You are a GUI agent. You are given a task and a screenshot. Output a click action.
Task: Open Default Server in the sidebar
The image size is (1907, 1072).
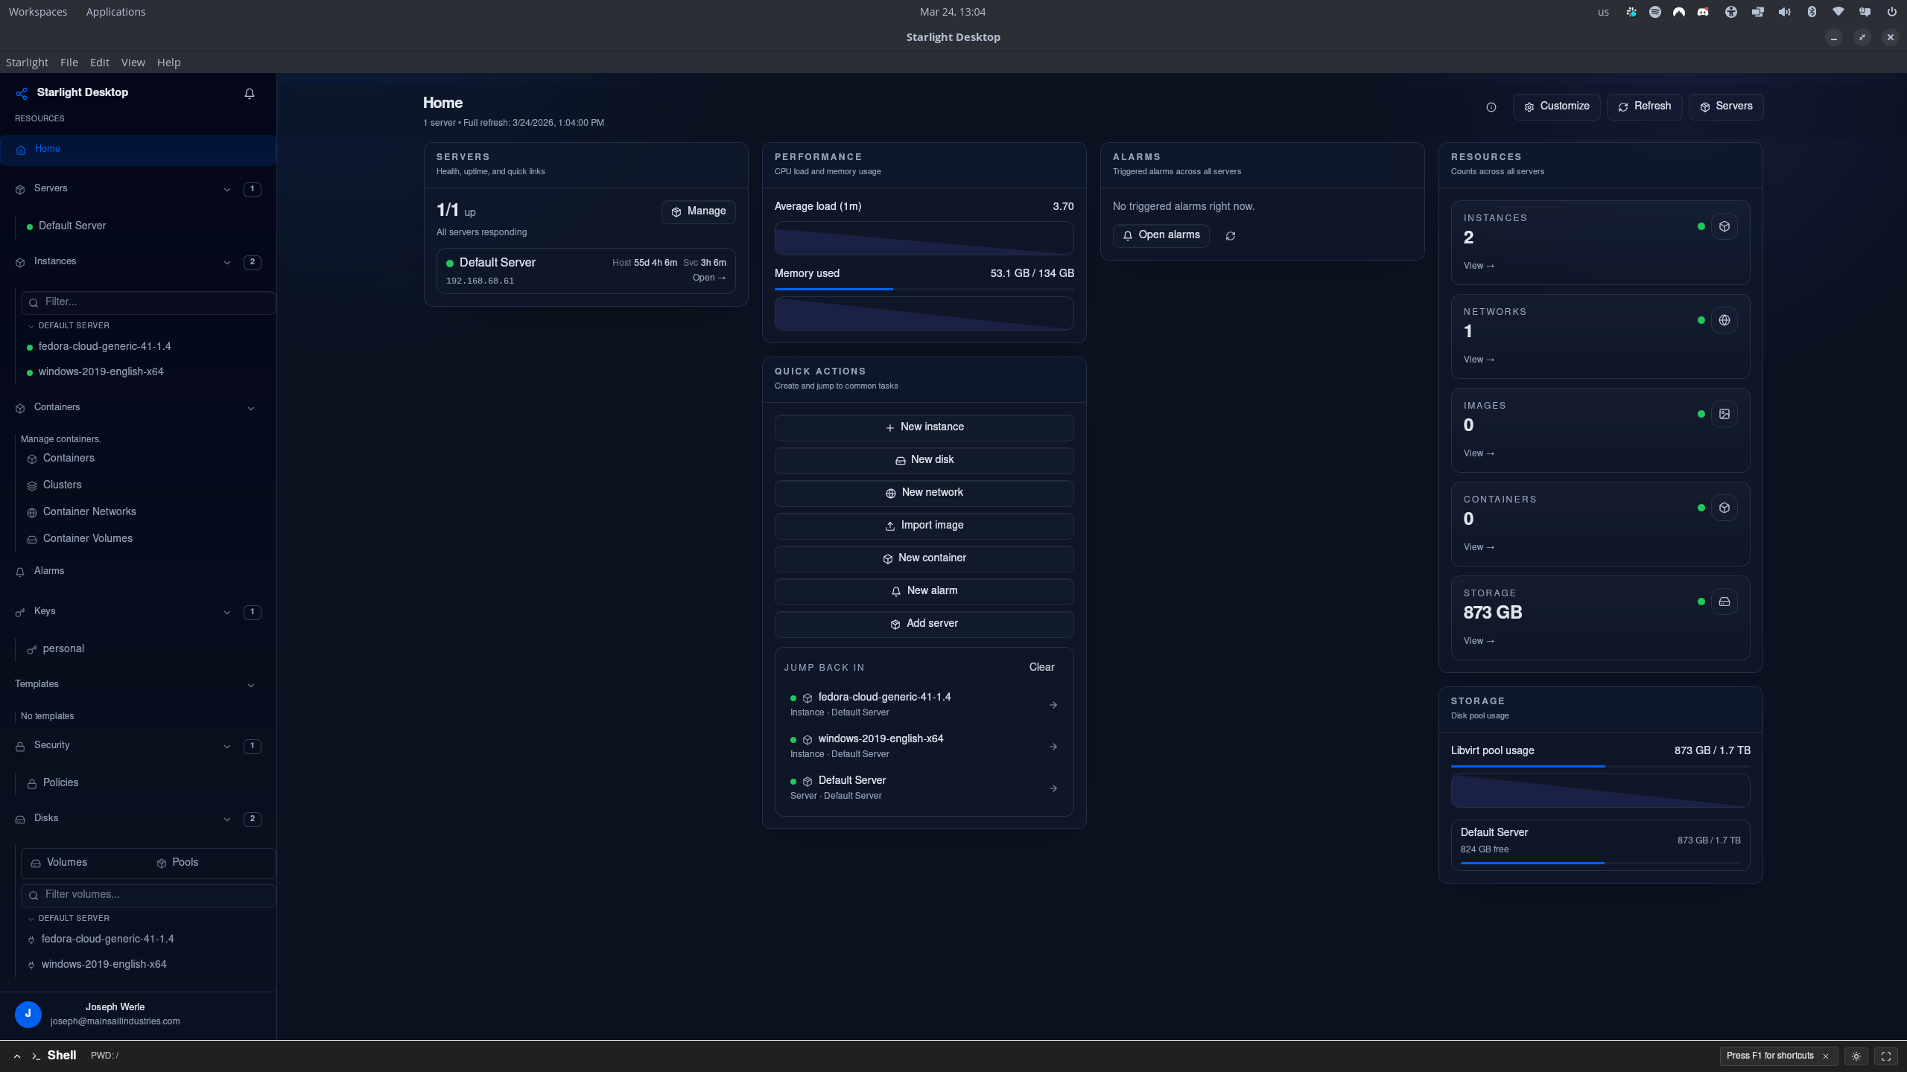(x=72, y=226)
